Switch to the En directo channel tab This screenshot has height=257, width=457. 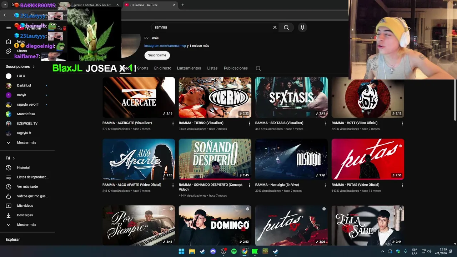162,68
